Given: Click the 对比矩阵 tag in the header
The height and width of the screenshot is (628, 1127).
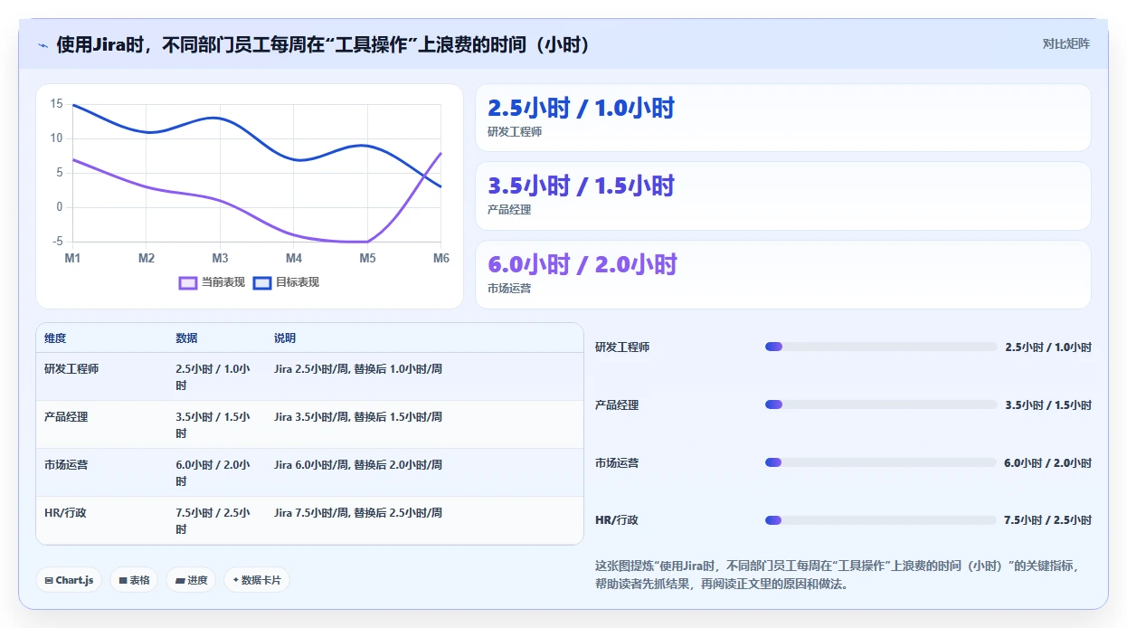Looking at the screenshot, I should [x=1066, y=43].
